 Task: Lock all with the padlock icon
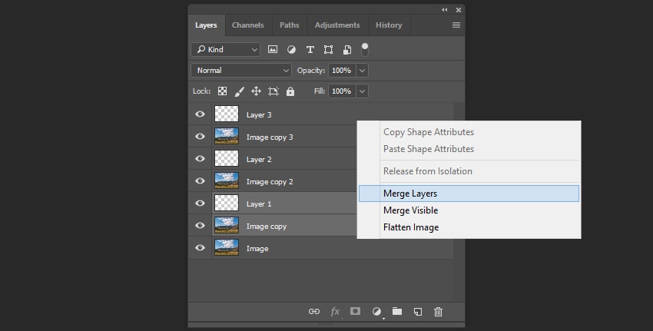coord(290,91)
